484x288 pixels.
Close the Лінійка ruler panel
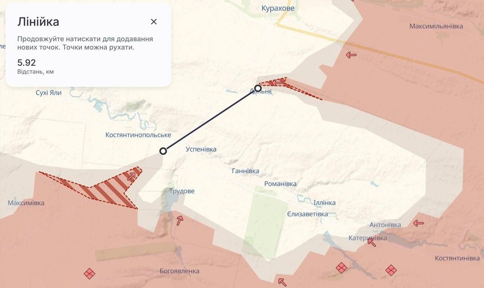tap(154, 22)
